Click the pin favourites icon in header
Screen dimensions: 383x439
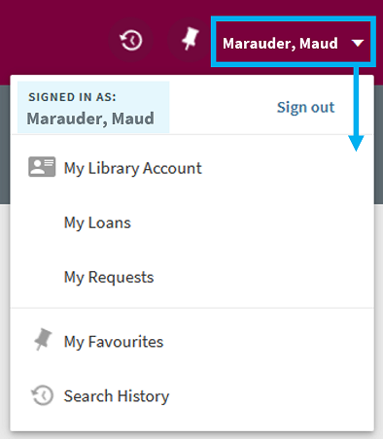click(x=190, y=40)
